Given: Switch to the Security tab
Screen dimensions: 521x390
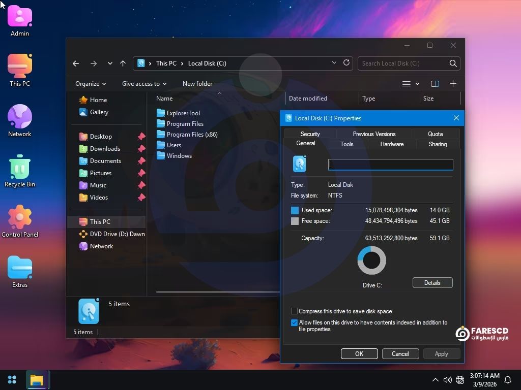Looking at the screenshot, I should (310, 134).
